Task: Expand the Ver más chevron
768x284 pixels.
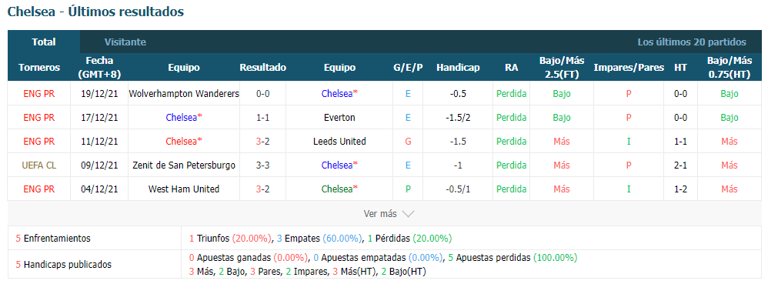Action: (408, 214)
